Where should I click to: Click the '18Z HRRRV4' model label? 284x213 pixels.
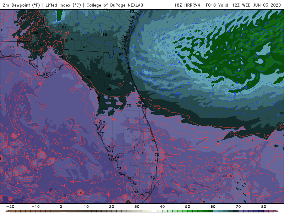coord(187,5)
